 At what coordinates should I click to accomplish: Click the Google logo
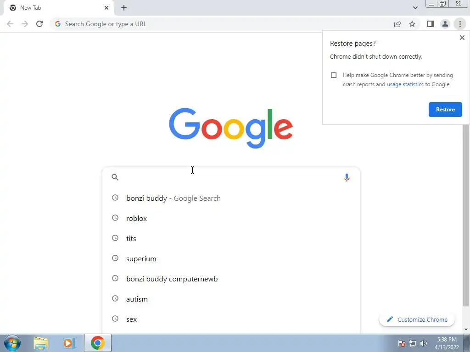click(x=231, y=128)
